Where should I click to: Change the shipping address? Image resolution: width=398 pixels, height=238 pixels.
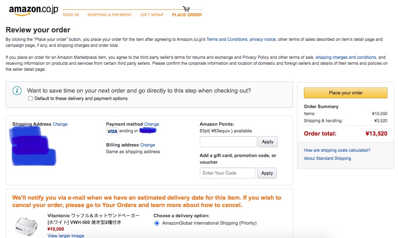tap(60, 124)
